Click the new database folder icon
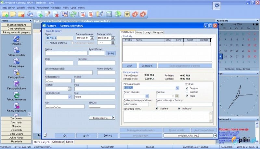This screenshot has width=260, height=149. (x=5, y=14)
